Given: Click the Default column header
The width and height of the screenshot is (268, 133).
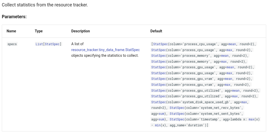Looking at the screenshot, I should pos(156,31).
